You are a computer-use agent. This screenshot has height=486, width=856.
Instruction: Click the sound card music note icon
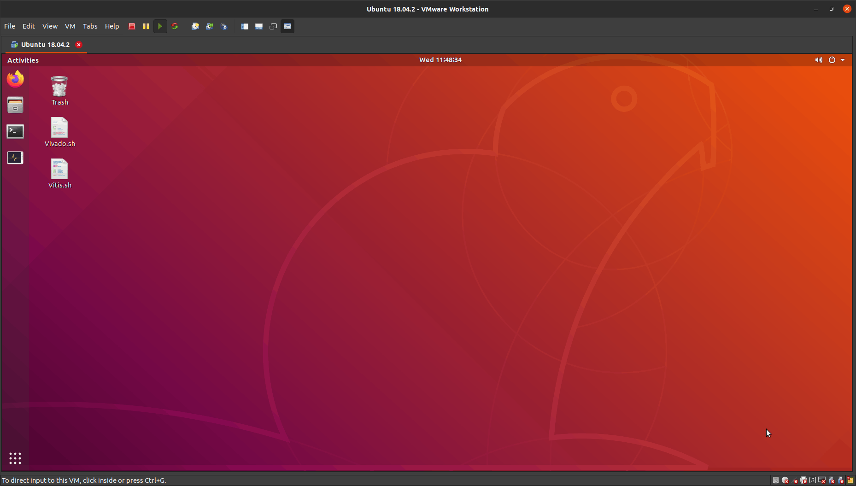[x=813, y=480]
